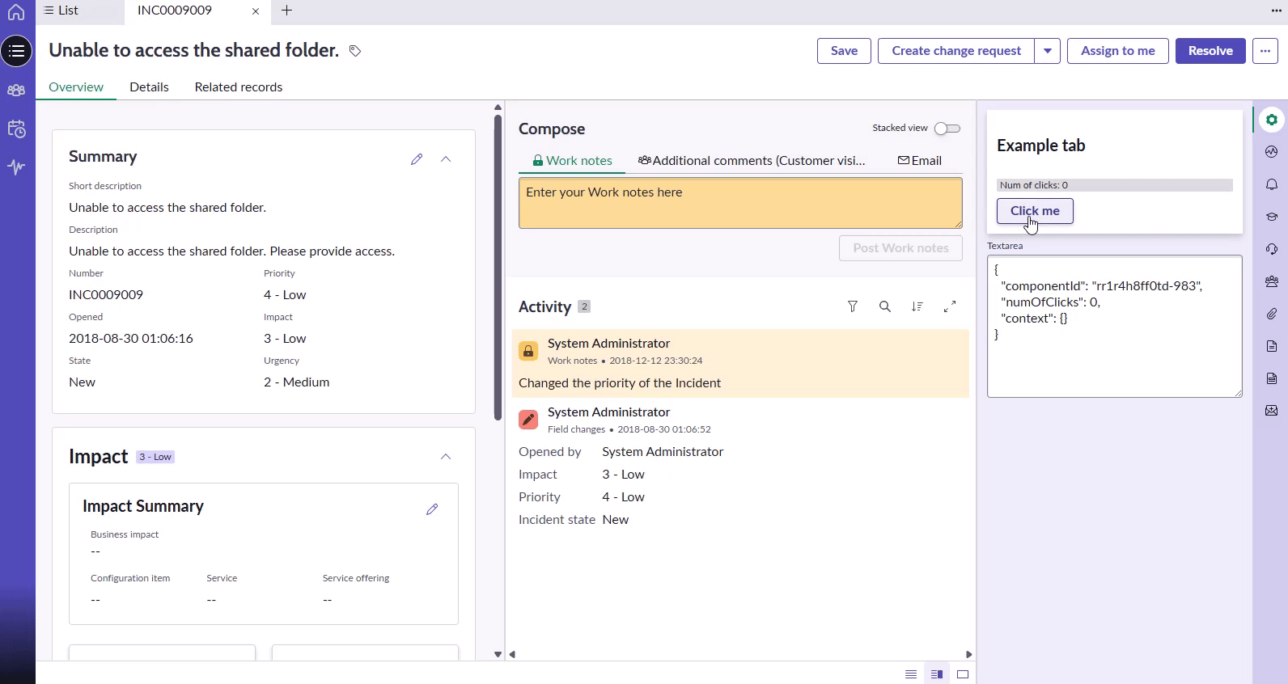Click the Activity filter funnel icon
Screen dimensions: 1288x684
point(853,306)
